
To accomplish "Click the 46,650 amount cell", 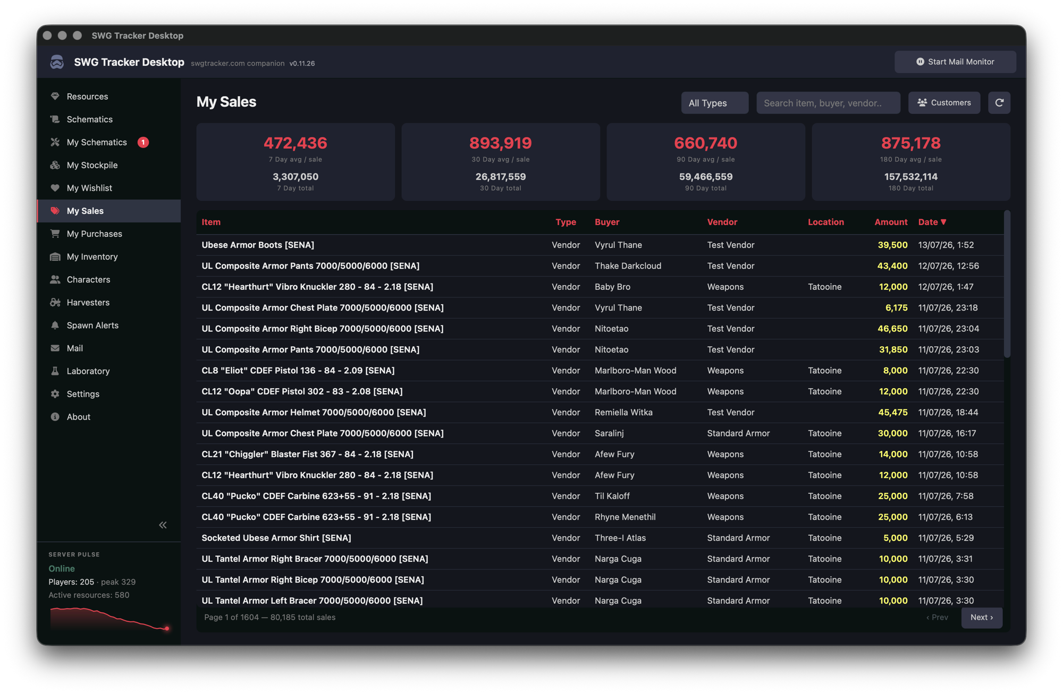I will pyautogui.click(x=892, y=328).
